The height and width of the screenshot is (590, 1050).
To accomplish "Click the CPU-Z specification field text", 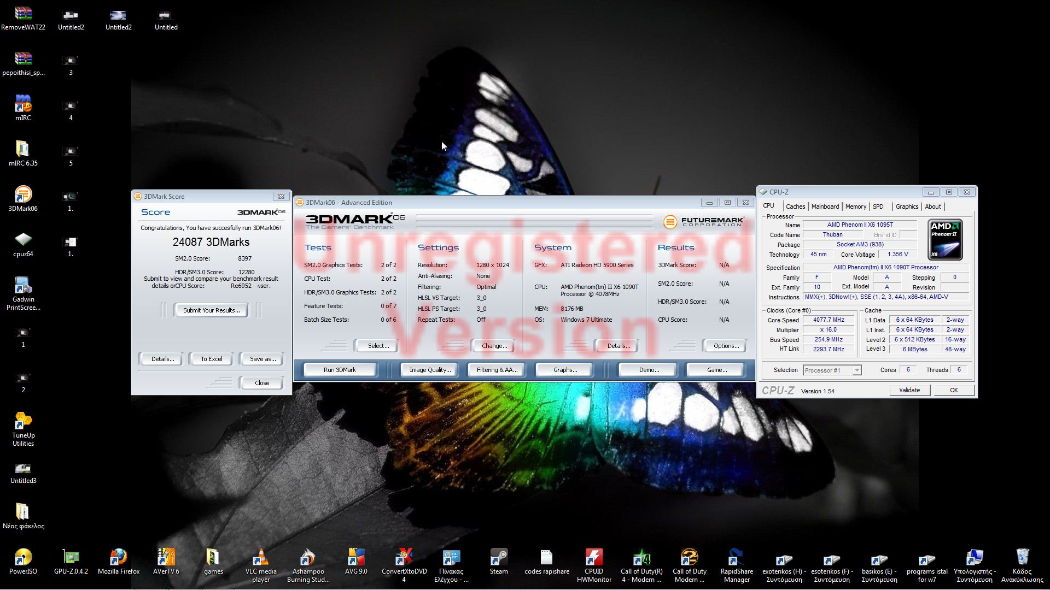I will click(x=885, y=268).
